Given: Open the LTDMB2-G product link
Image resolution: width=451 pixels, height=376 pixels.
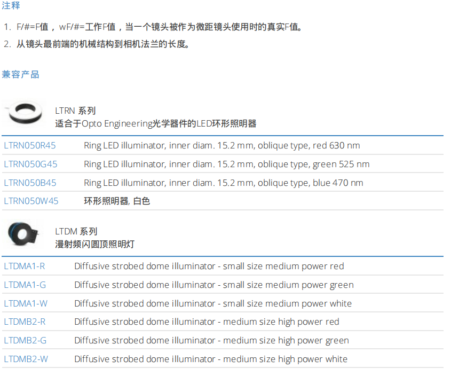Looking at the screenshot, I should (25, 341).
